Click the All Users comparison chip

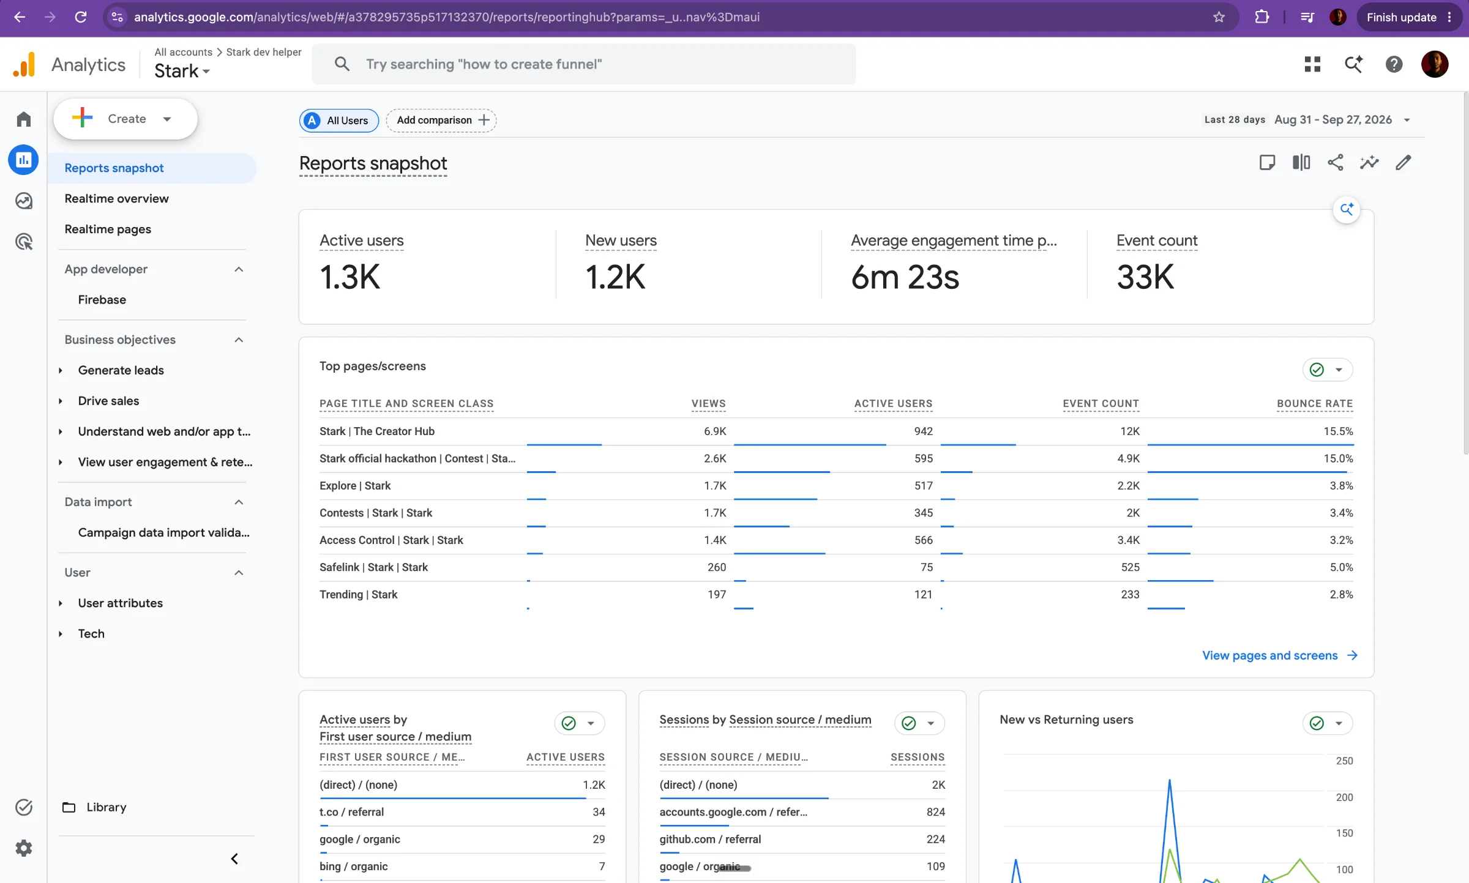339,121
